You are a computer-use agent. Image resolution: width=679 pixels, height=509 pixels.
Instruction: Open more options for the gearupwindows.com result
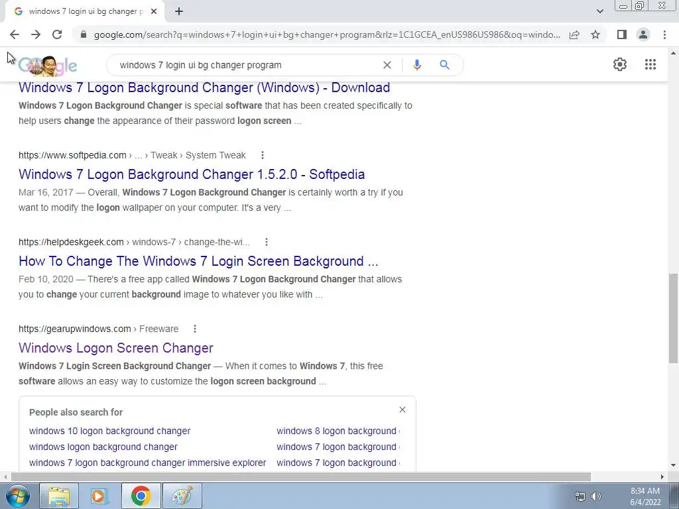(195, 329)
